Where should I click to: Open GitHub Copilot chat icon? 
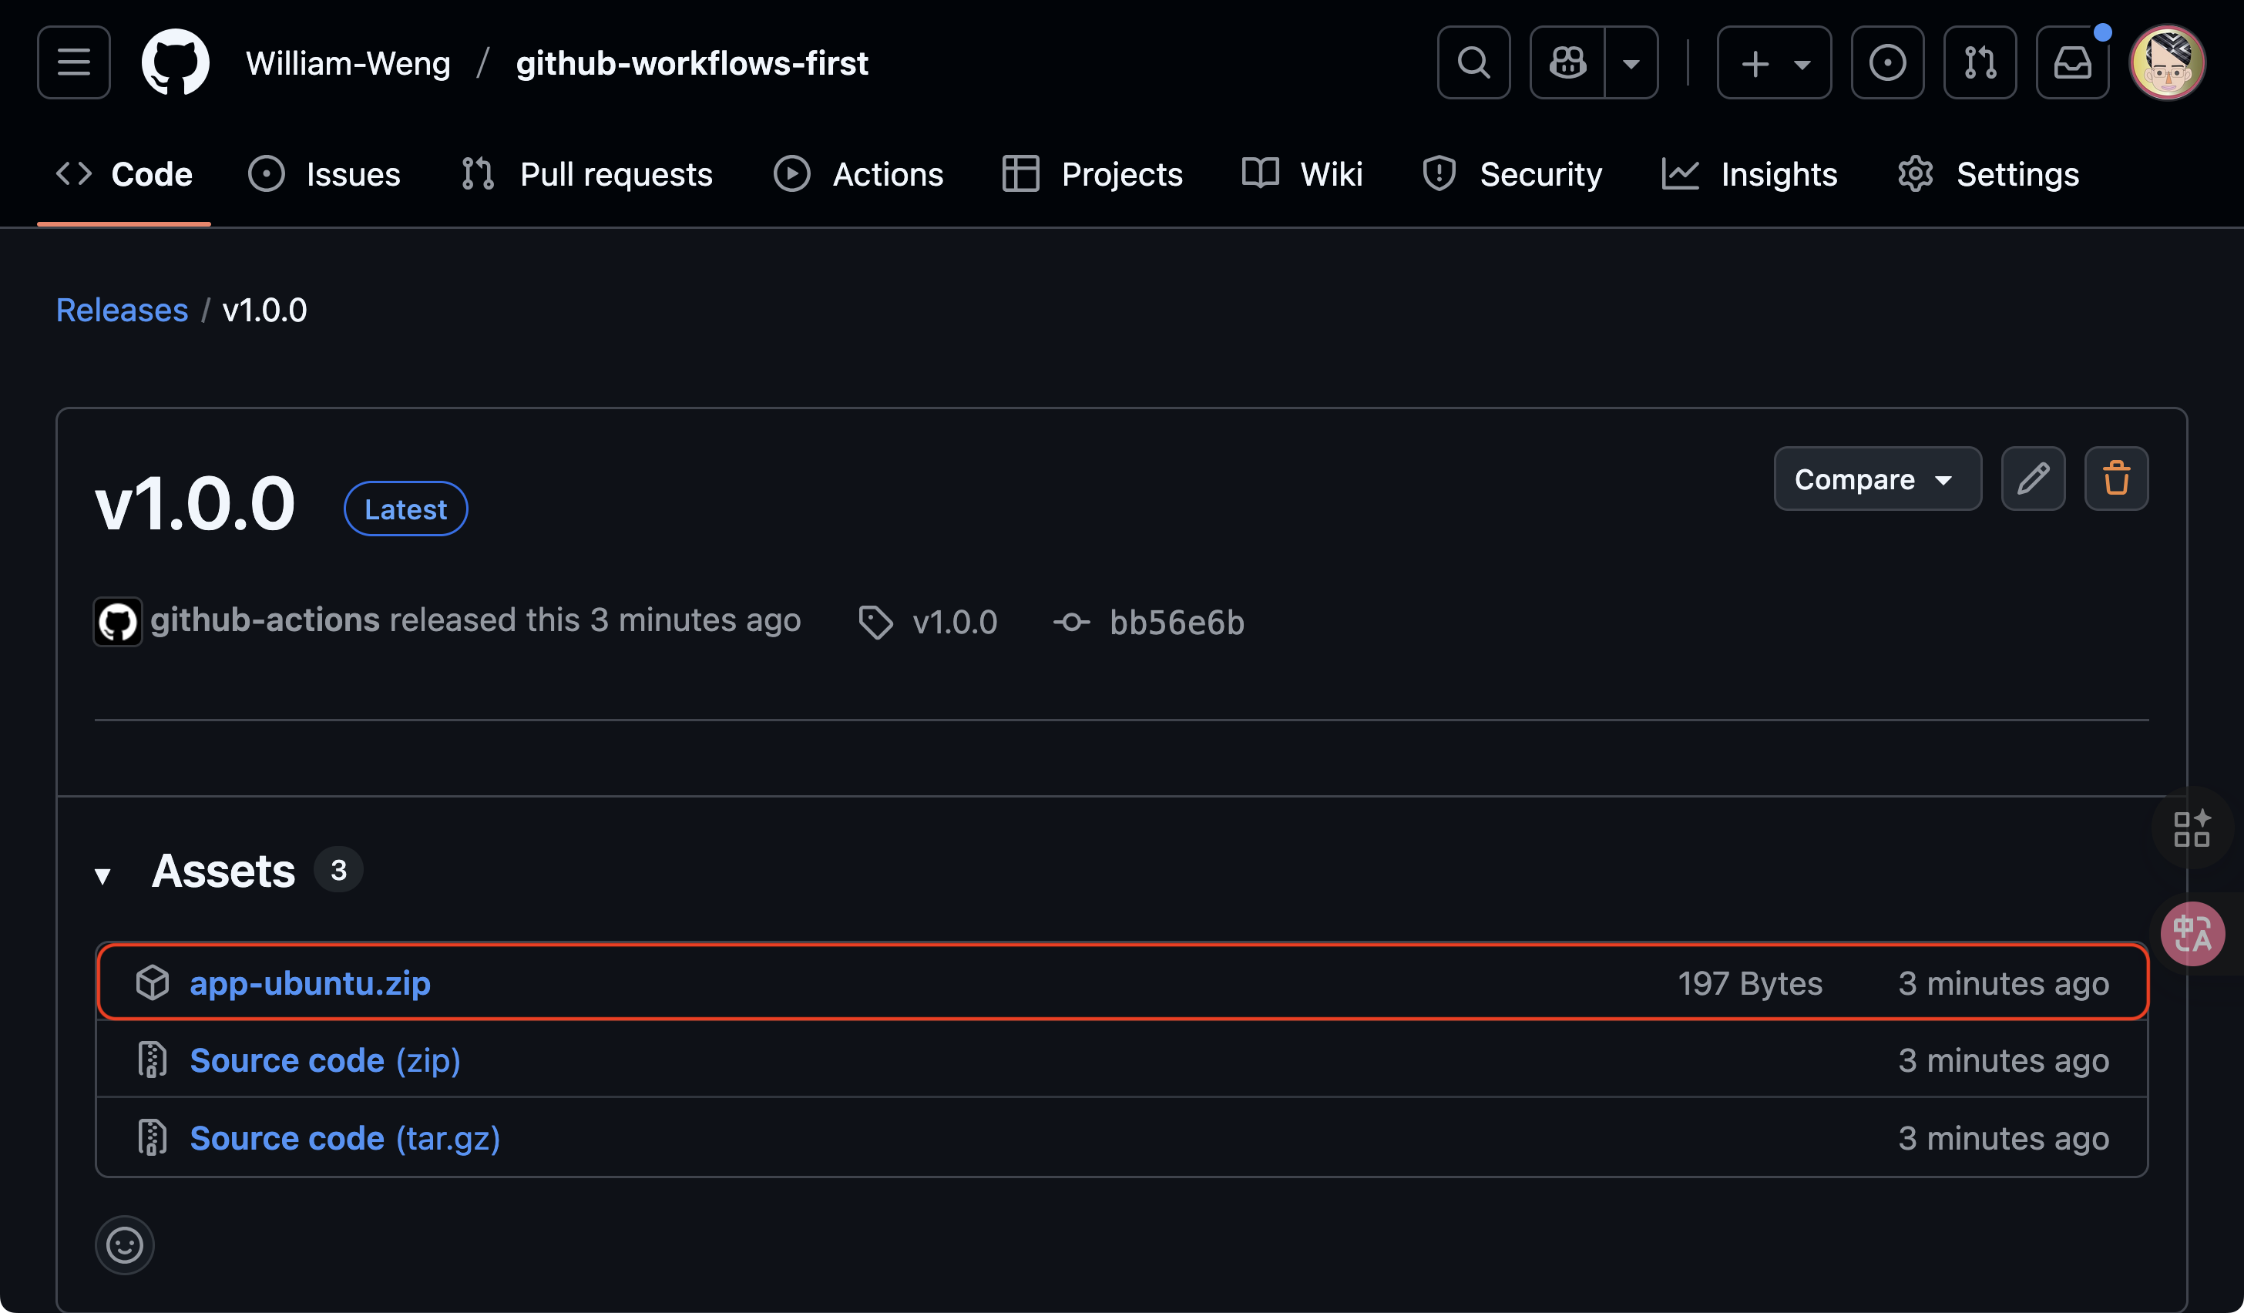pos(1567,62)
